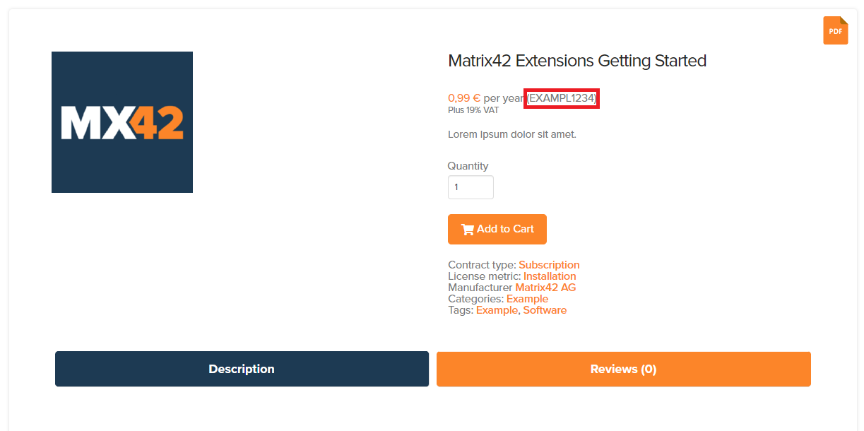This screenshot has width=864, height=431.
Task: Open the Example tag
Action: tap(497, 309)
